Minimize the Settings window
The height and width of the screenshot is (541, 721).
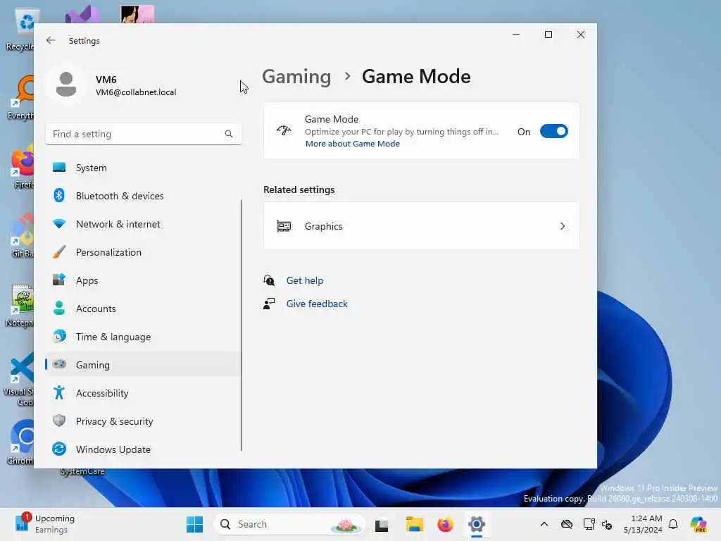click(x=516, y=35)
